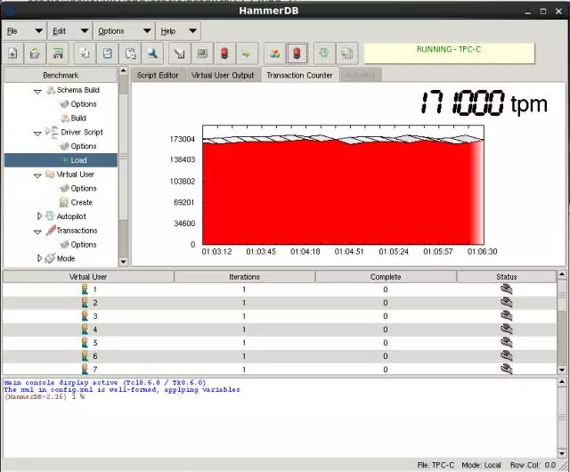
Task: Click the virtual user table scrollbar down arrow
Action: click(562, 370)
